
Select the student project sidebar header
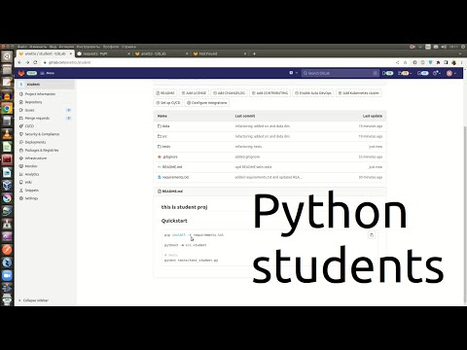tap(46, 85)
